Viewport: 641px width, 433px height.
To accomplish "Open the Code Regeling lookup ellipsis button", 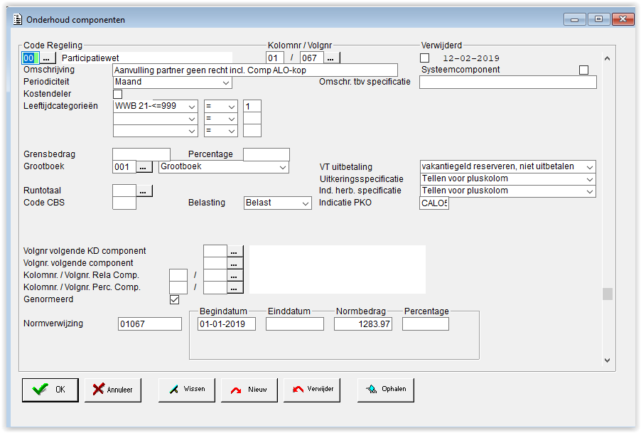I will (46, 58).
